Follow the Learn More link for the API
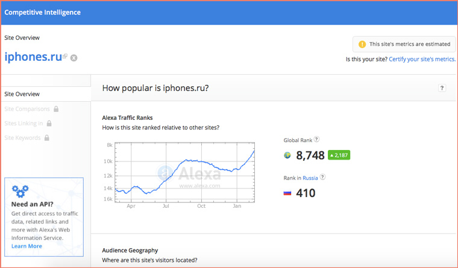458x268 pixels. click(x=27, y=246)
